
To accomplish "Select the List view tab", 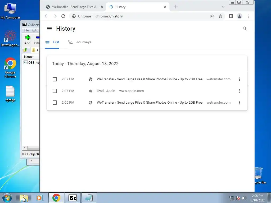I will [52, 42].
